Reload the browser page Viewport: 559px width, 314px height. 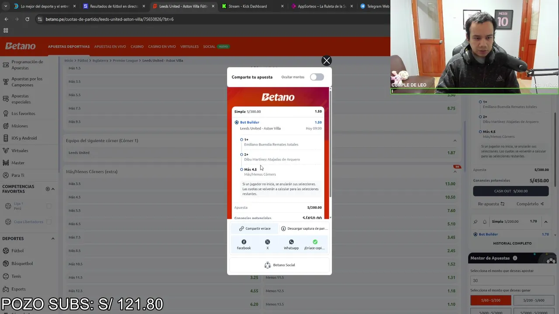(x=27, y=19)
